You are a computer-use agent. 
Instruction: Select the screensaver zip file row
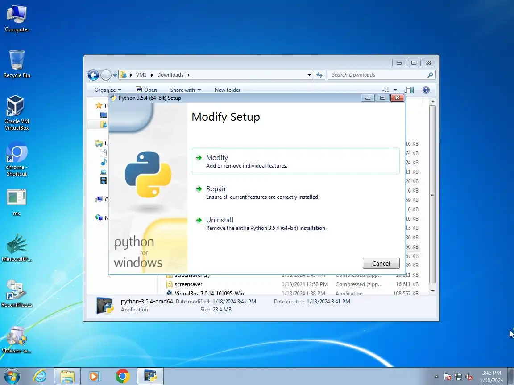tap(292, 284)
